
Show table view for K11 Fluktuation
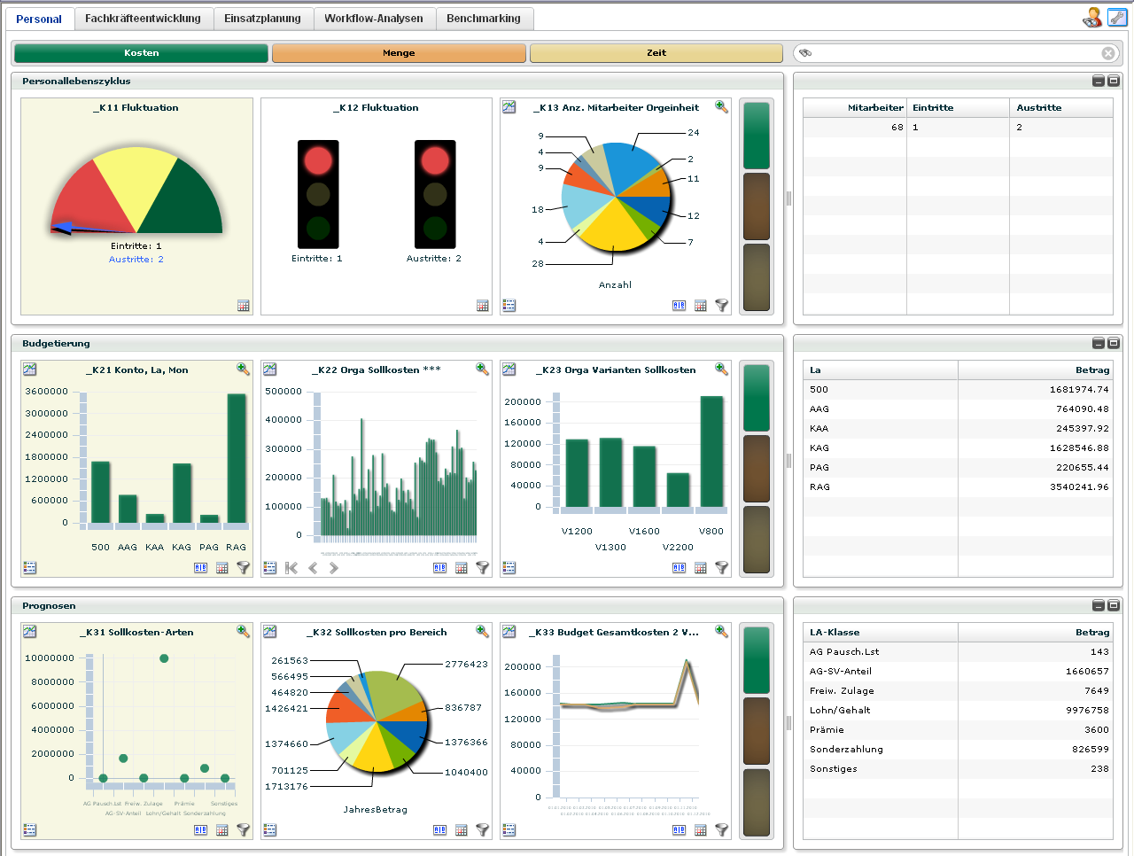244,306
